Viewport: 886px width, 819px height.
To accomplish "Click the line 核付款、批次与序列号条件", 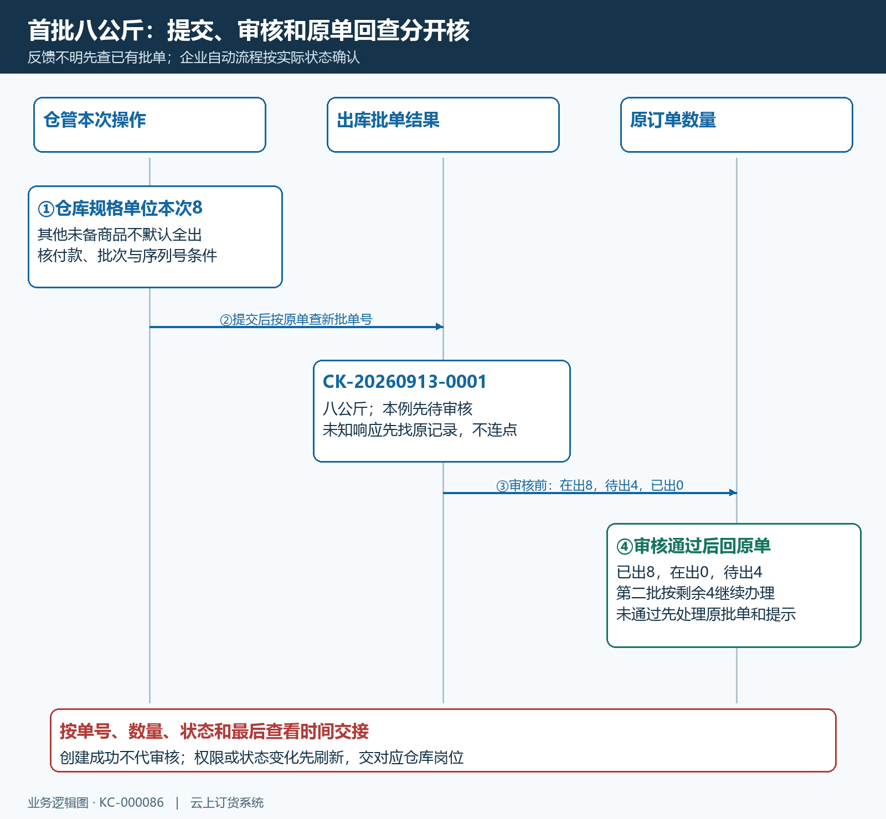I will coord(127,256).
